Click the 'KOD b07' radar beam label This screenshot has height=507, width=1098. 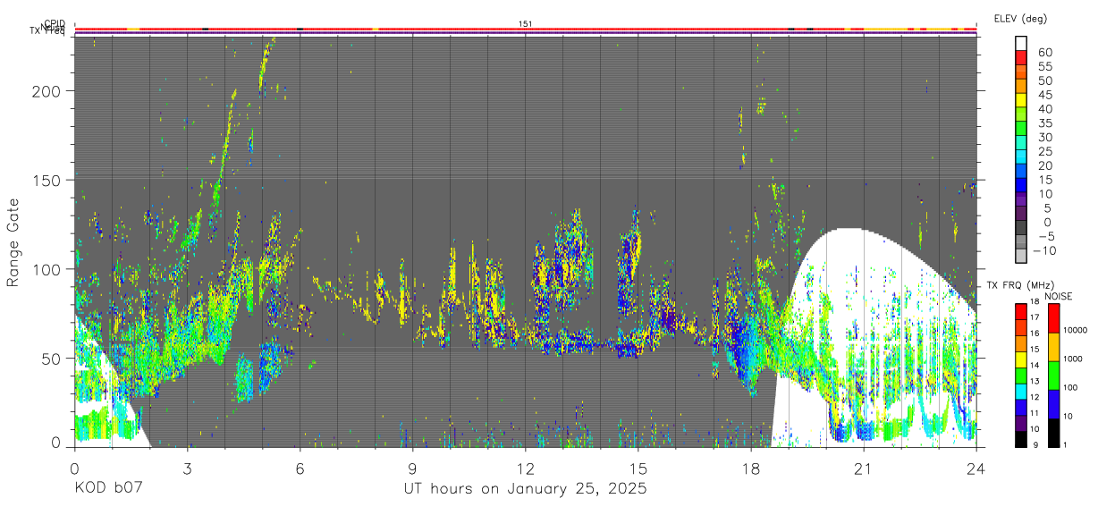107,489
